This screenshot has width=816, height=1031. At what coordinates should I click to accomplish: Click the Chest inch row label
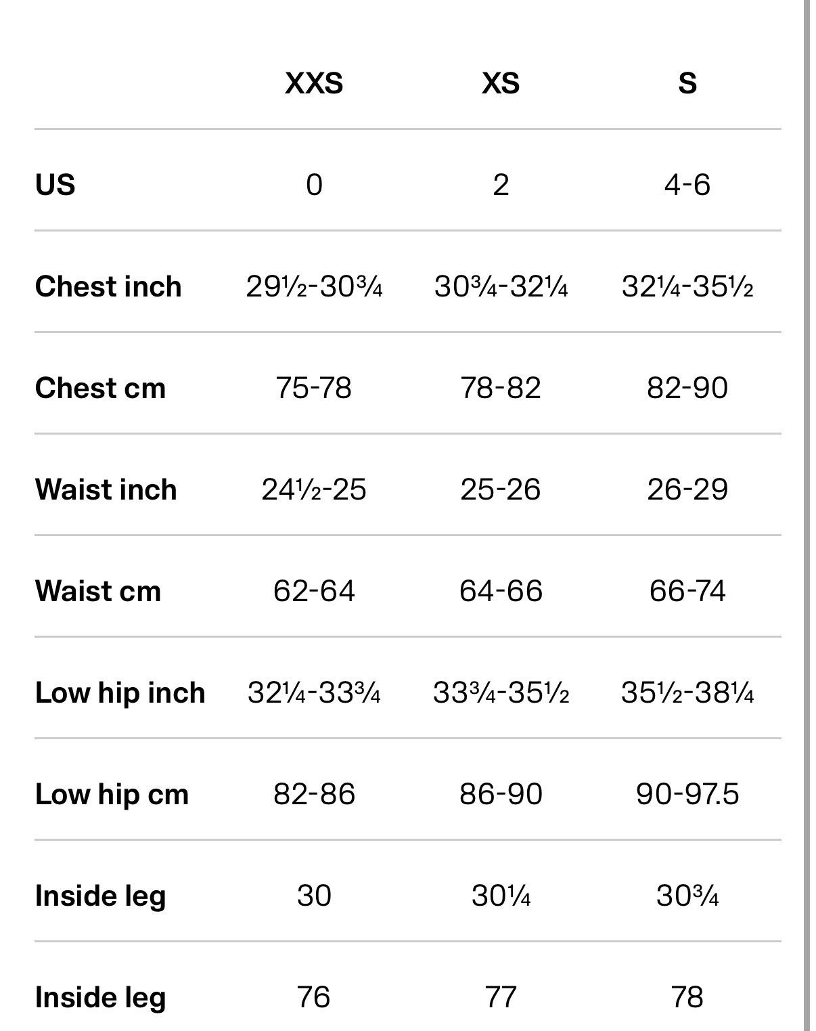click(x=108, y=286)
